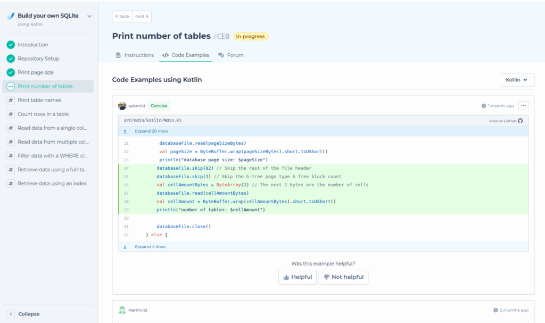Click the GitHub octocat icon

[521, 121]
